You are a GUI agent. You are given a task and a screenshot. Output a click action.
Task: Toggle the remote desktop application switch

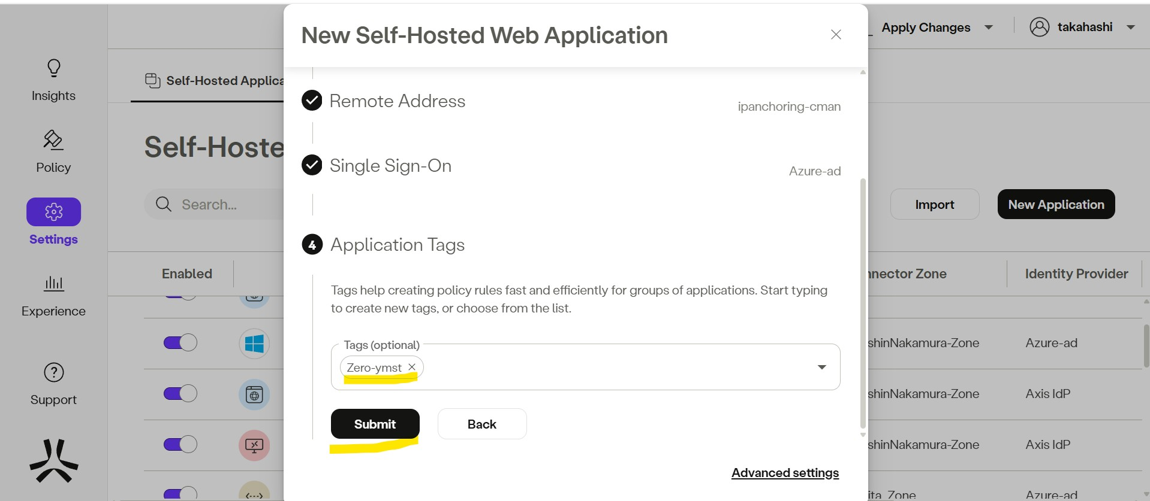(180, 444)
